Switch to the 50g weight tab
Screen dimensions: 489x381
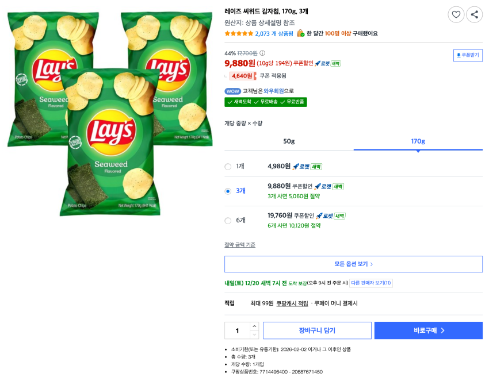point(289,141)
